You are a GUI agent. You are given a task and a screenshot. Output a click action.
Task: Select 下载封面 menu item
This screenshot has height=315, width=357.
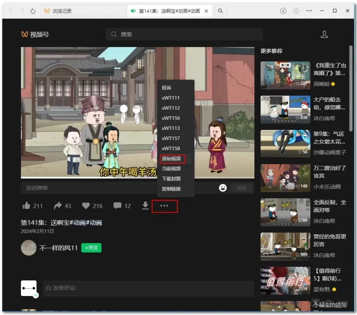coord(176,179)
